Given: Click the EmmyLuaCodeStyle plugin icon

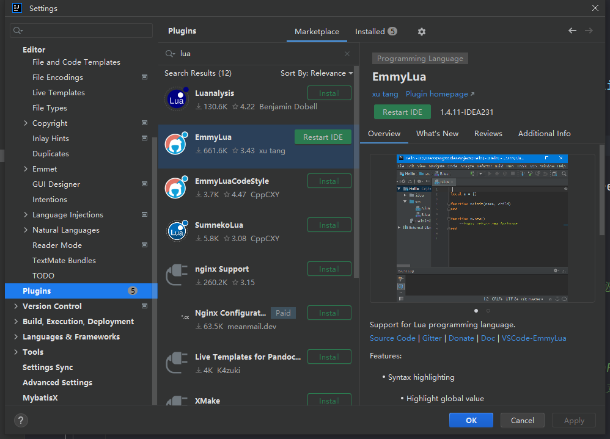Looking at the screenshot, I should pyautogui.click(x=177, y=187).
